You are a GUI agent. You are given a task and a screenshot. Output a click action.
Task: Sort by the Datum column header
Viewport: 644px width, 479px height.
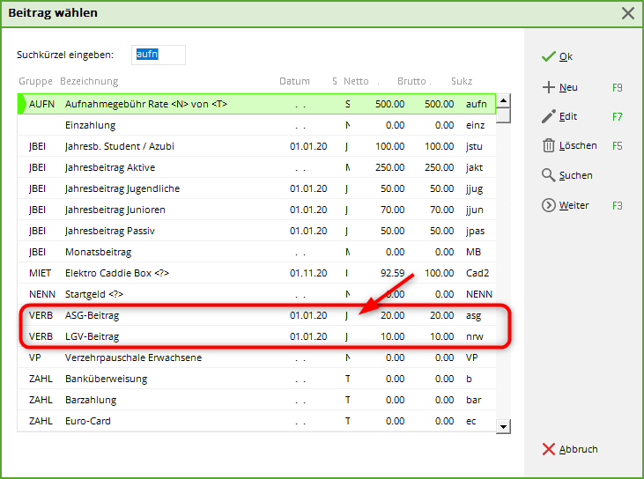point(294,81)
